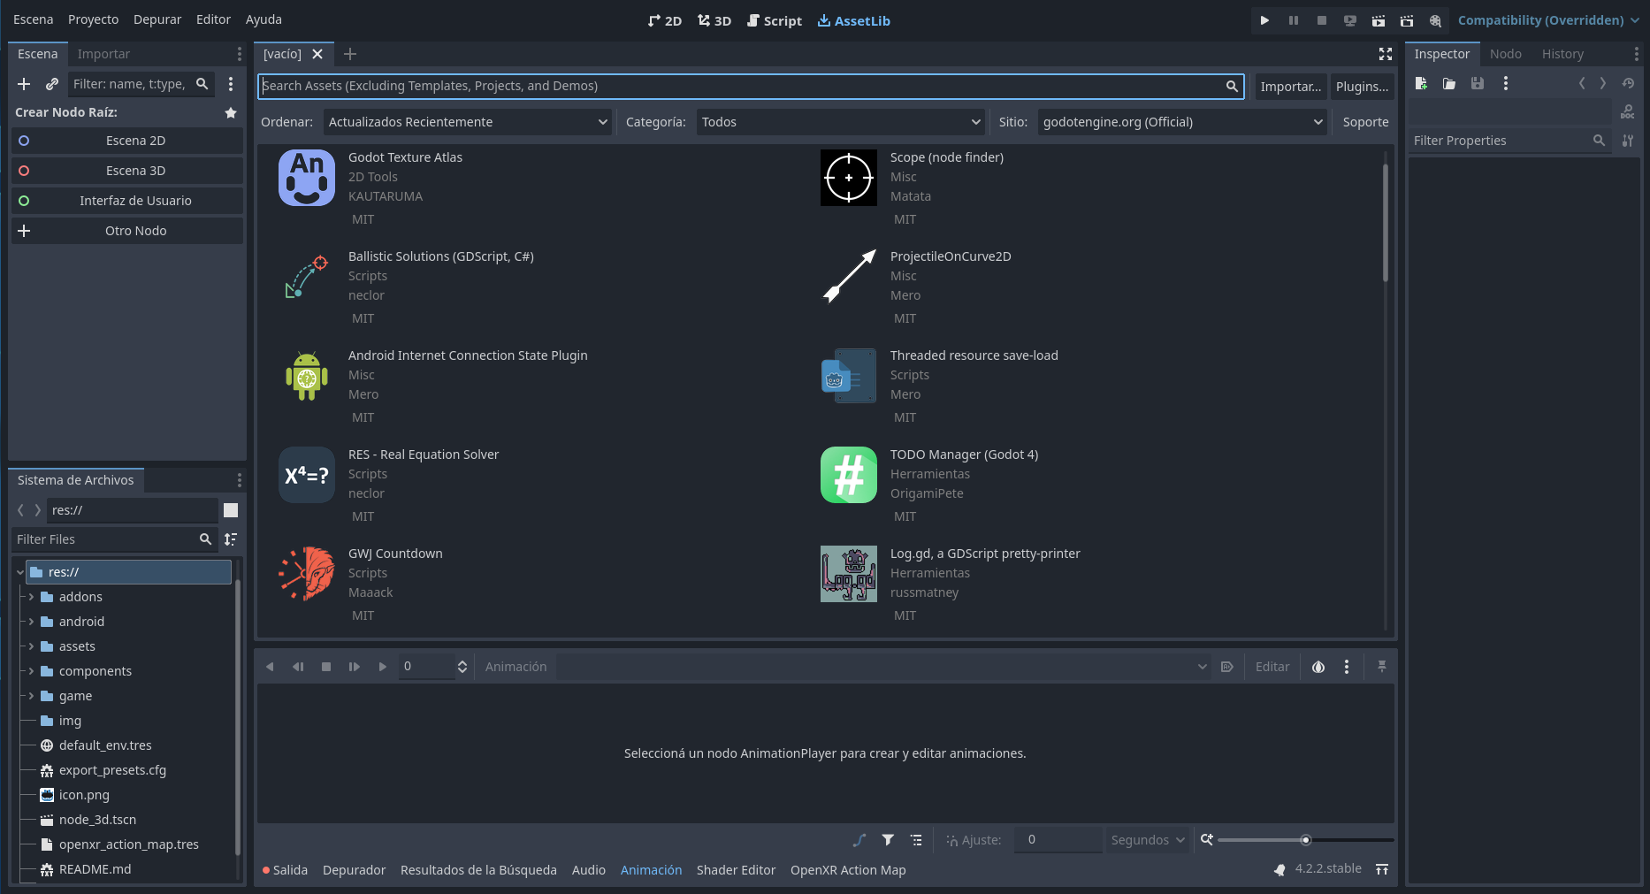Open the Segundos units dropdown
1650x894 pixels.
pyautogui.click(x=1148, y=840)
